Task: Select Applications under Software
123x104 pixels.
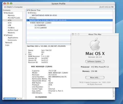Action: (x=13, y=38)
